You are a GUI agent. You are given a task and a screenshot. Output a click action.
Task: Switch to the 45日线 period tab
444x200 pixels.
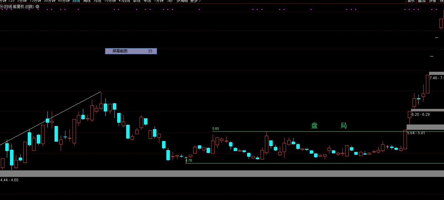click(124, 1)
